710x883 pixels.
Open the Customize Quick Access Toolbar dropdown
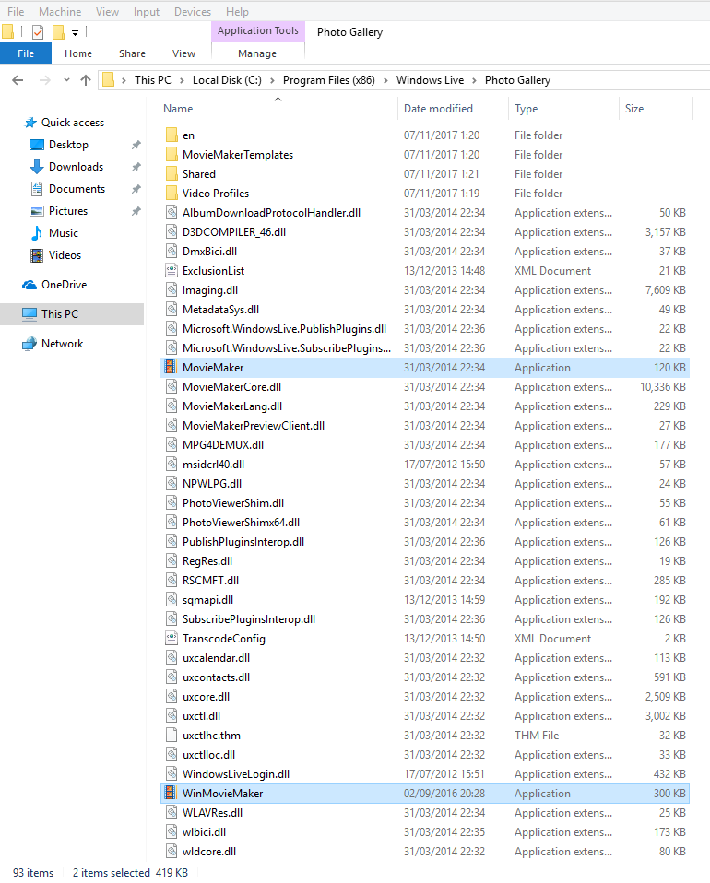76,33
